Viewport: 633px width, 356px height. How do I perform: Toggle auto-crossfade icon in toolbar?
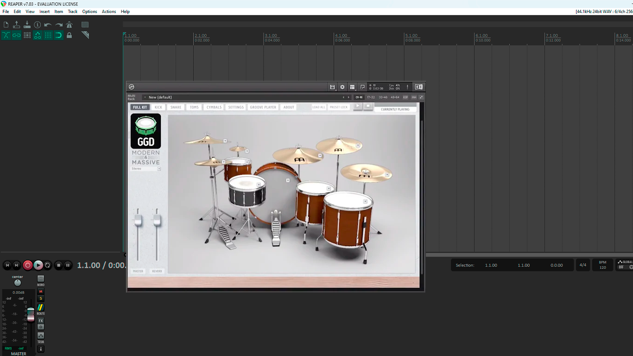point(6,35)
